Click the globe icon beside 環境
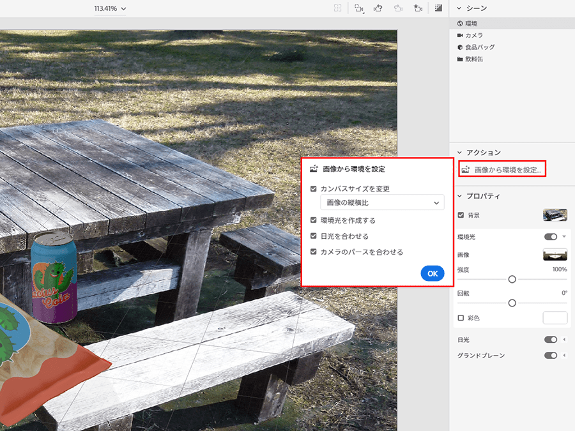This screenshot has width=575, height=431. click(460, 24)
